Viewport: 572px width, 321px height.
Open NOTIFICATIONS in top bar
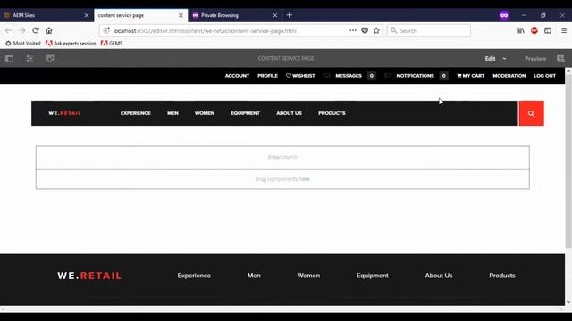pos(415,76)
